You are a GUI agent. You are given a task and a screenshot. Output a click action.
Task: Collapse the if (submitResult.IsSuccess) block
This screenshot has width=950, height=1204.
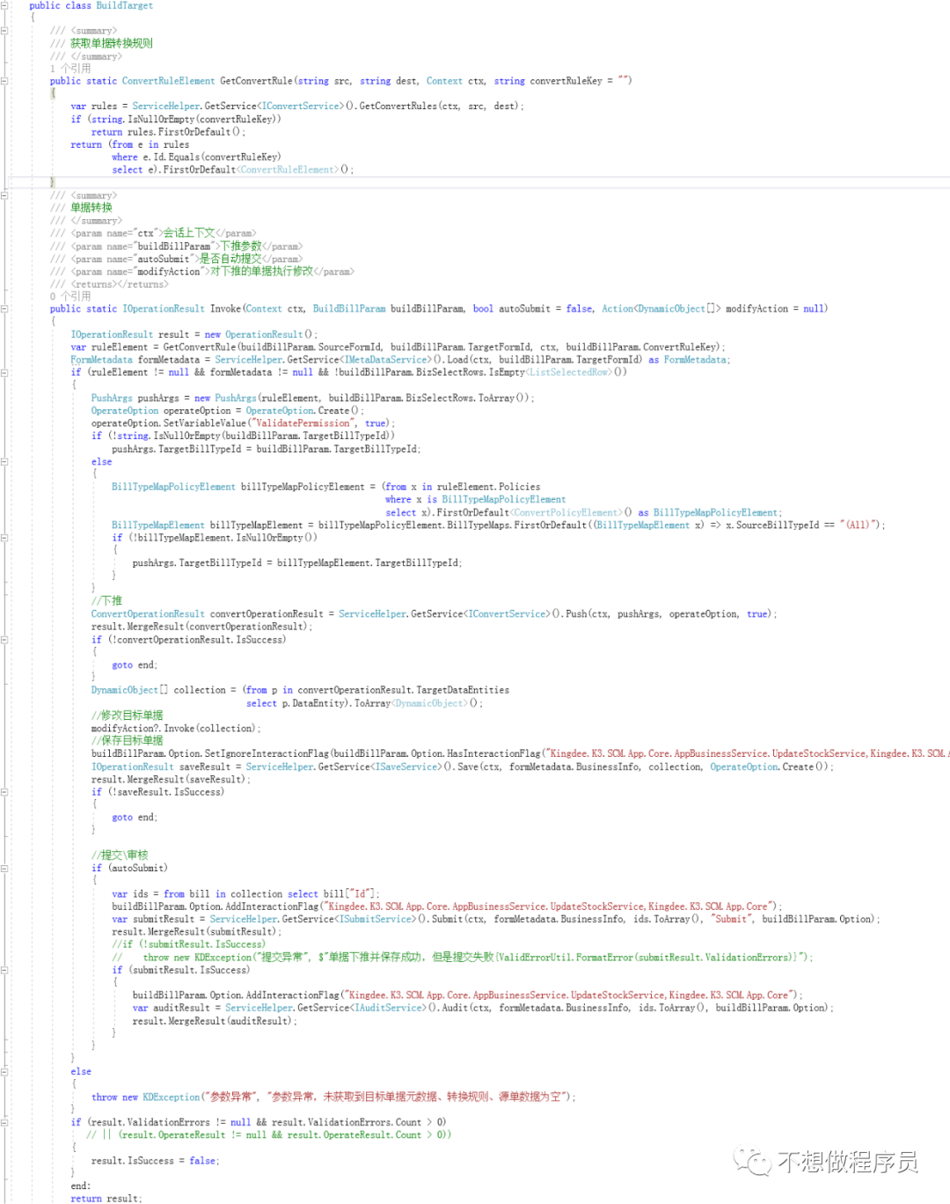coord(4,970)
